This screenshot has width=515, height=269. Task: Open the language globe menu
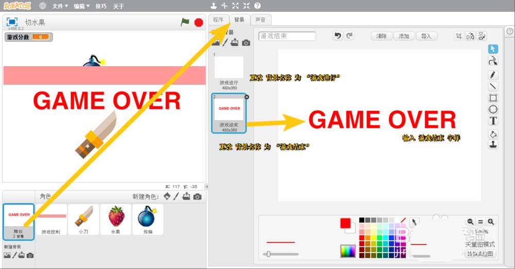(x=42, y=6)
